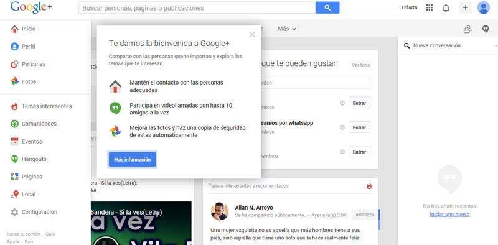
Task: Click Iniciar uno nuevo chat link
Action: (x=449, y=214)
